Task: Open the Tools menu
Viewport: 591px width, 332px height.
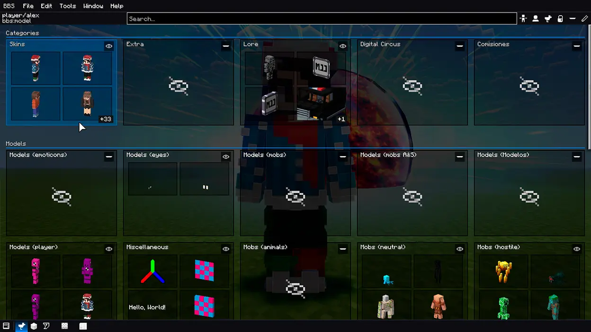Action: [68, 6]
